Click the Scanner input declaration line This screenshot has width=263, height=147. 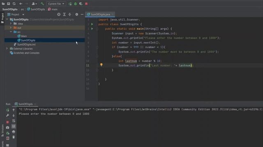[x=144, y=33]
